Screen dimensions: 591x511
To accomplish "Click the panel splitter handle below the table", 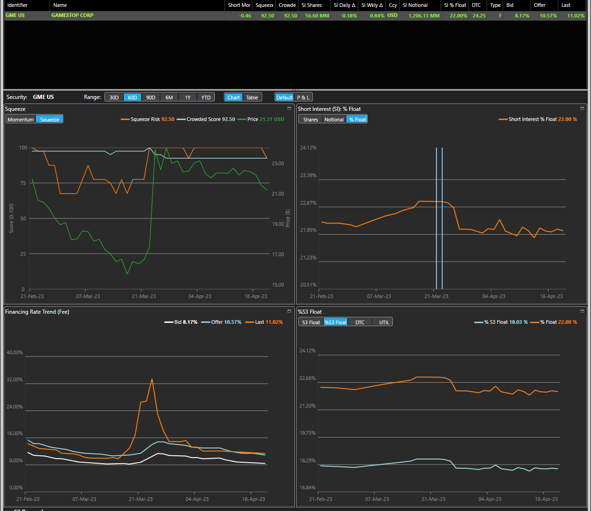I will (x=295, y=90).
